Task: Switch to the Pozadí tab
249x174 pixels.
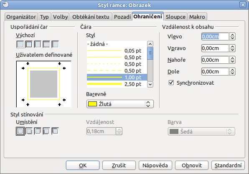Action: (x=122, y=17)
